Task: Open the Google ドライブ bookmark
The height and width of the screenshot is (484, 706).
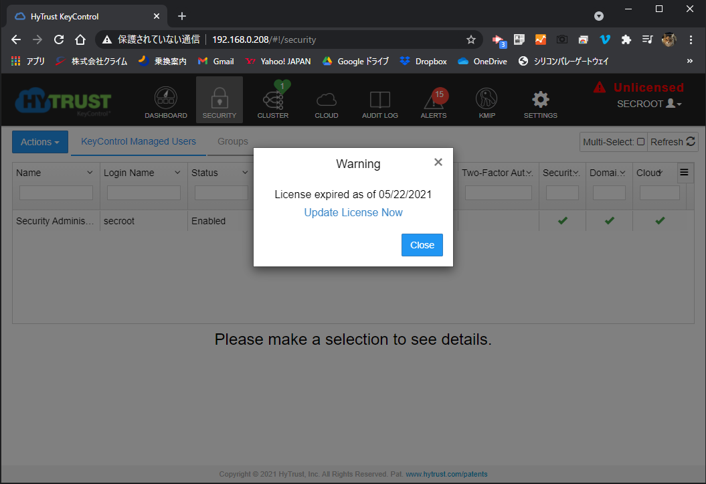Action: click(355, 61)
